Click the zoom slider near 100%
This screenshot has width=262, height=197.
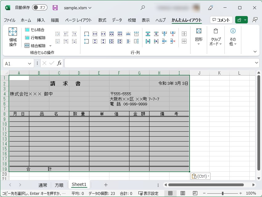[x=223, y=193]
